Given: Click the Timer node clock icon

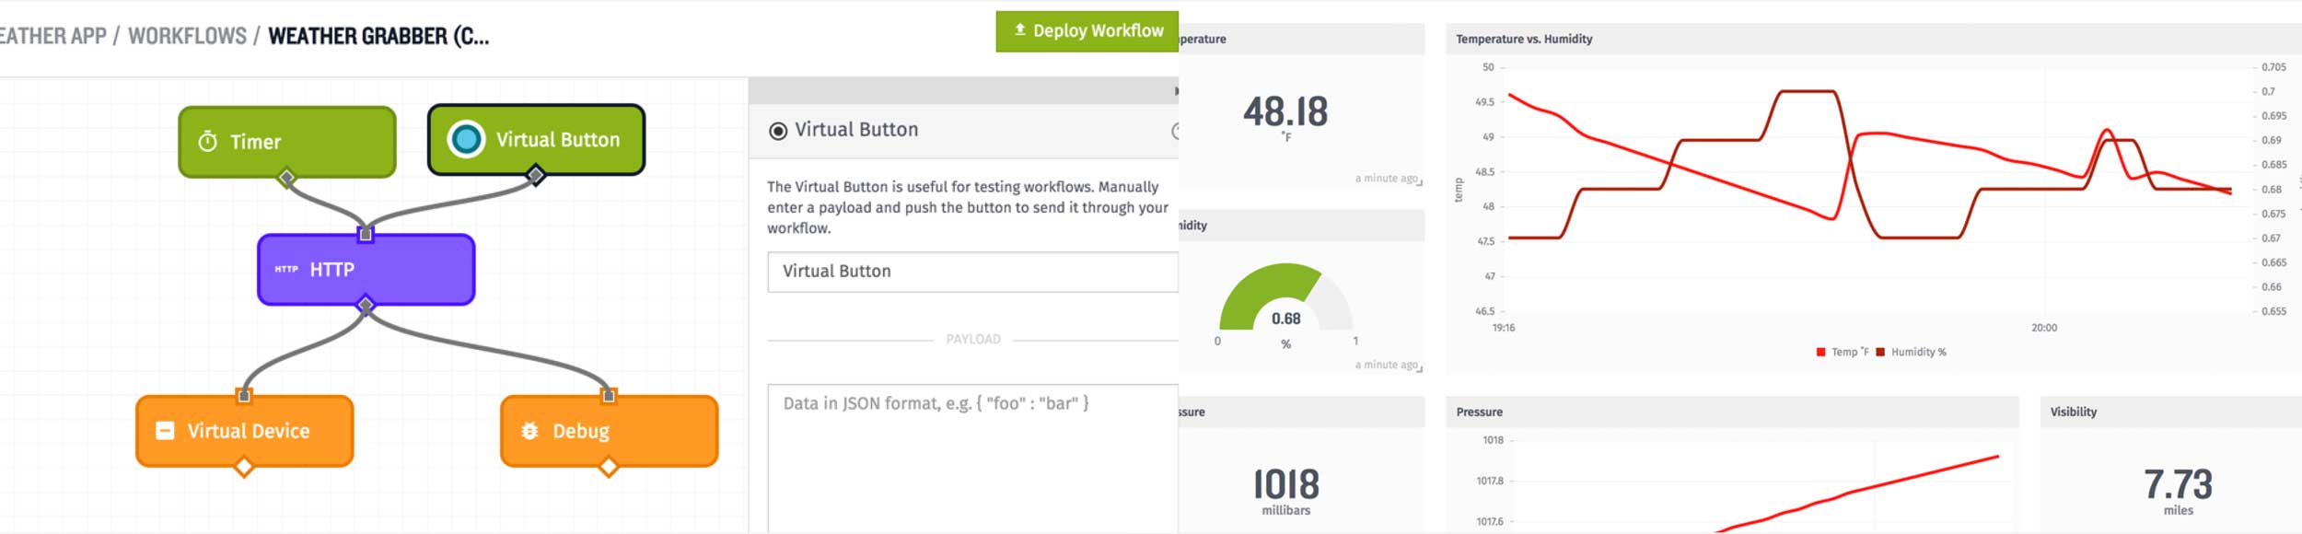Looking at the screenshot, I should tap(208, 142).
